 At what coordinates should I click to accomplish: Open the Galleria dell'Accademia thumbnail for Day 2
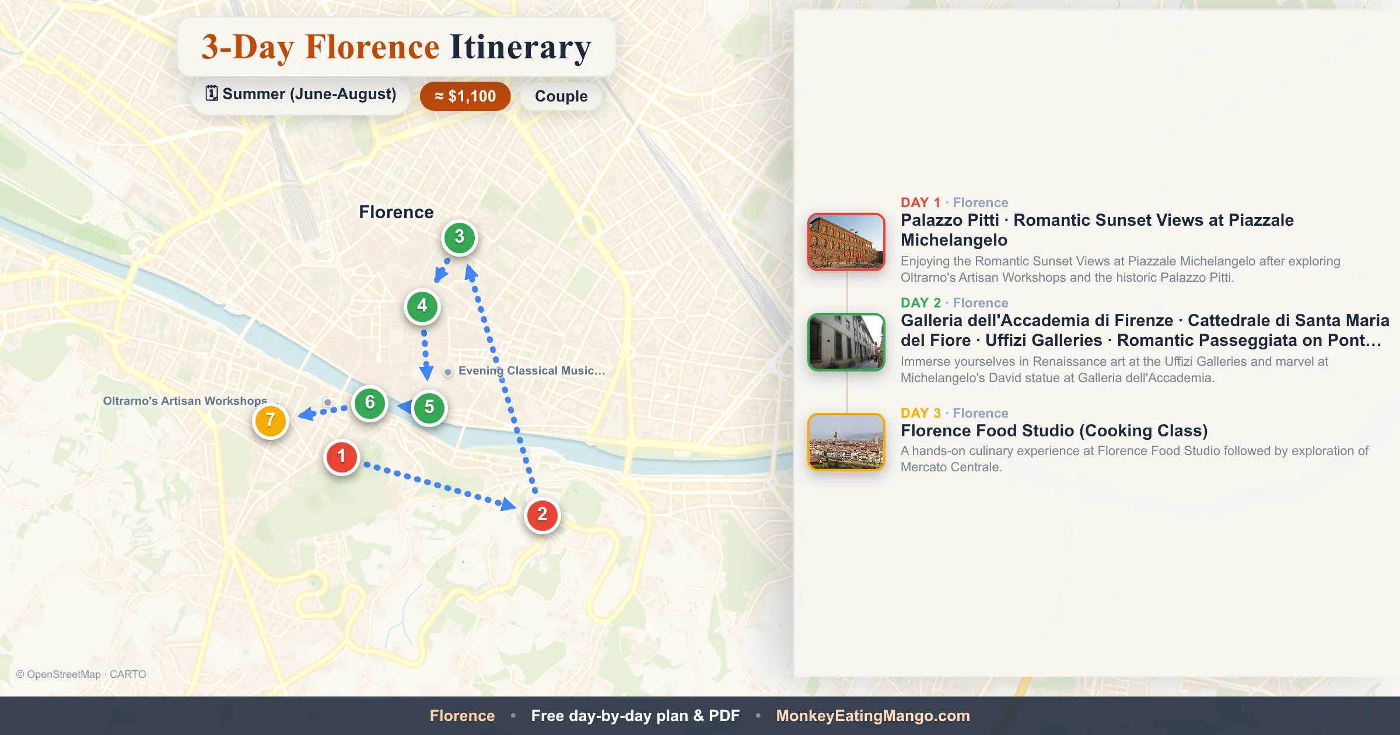pos(846,342)
